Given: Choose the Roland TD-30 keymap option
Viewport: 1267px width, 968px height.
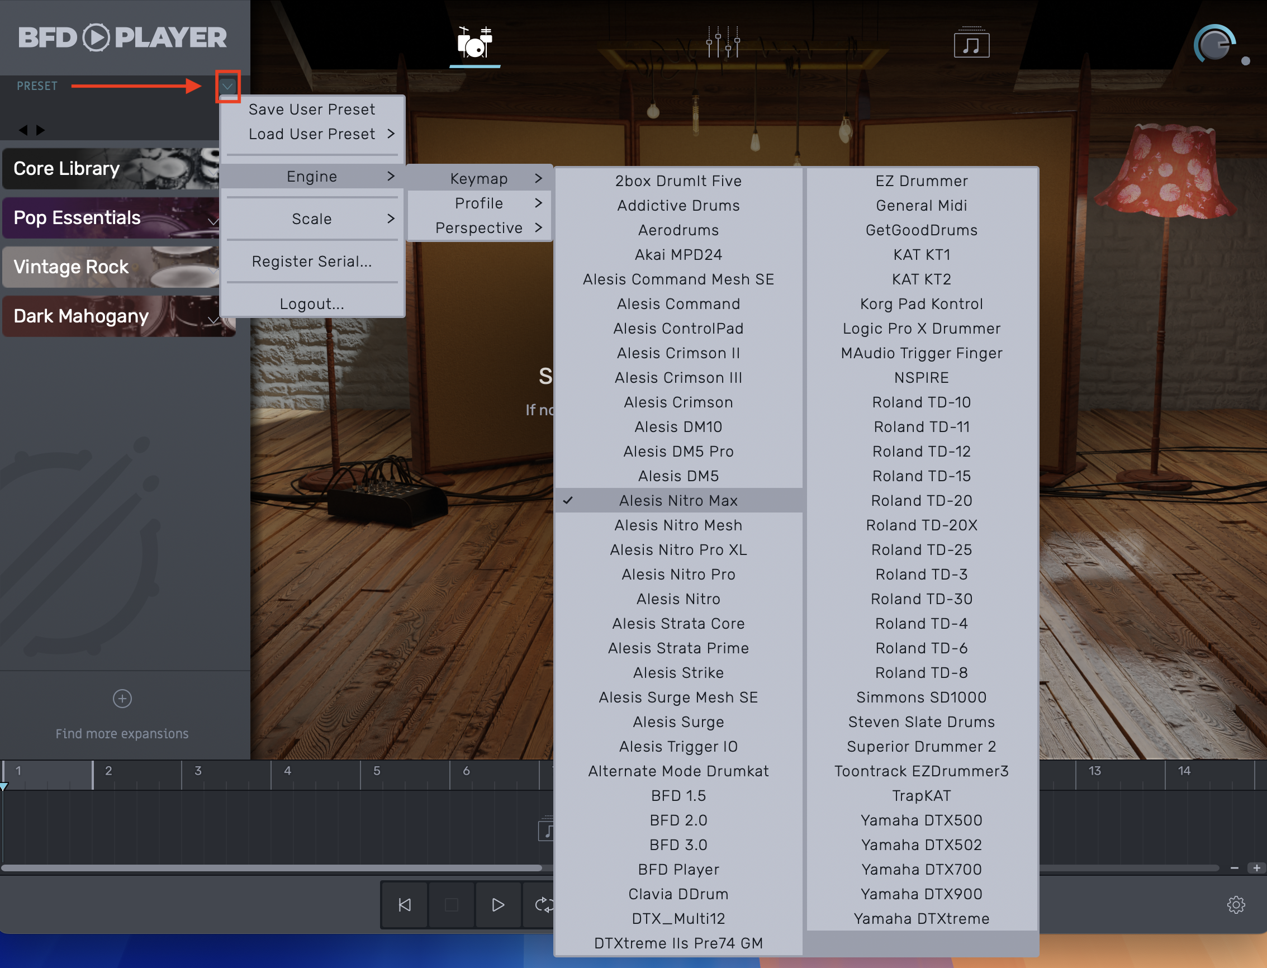Looking at the screenshot, I should tap(920, 599).
